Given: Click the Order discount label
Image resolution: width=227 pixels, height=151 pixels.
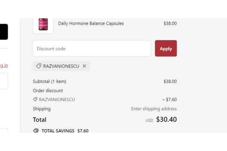Looking at the screenshot, I should tap(48, 91).
